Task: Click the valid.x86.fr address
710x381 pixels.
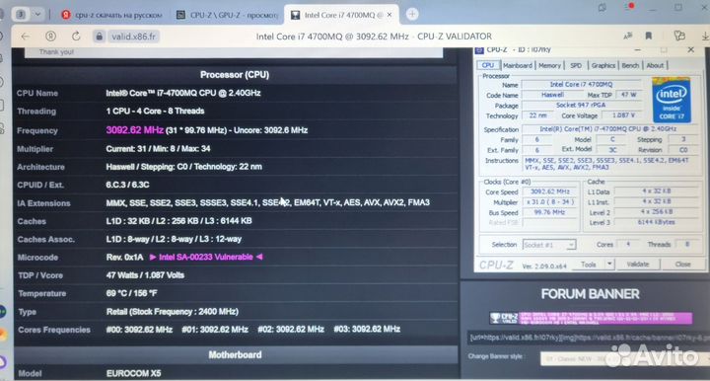Action: [133, 37]
